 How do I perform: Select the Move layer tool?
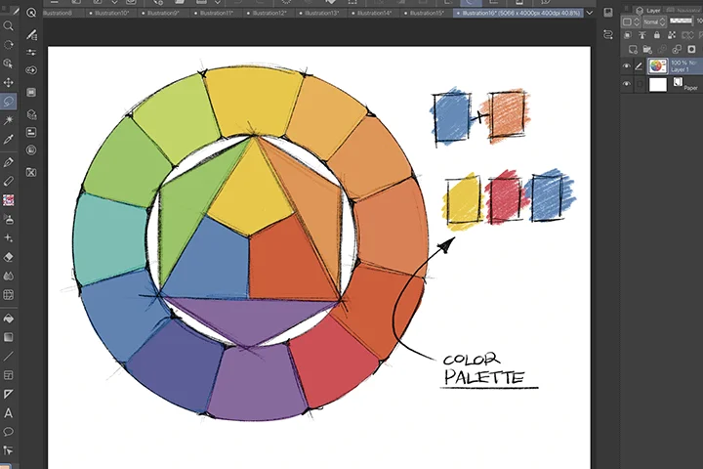(8, 83)
